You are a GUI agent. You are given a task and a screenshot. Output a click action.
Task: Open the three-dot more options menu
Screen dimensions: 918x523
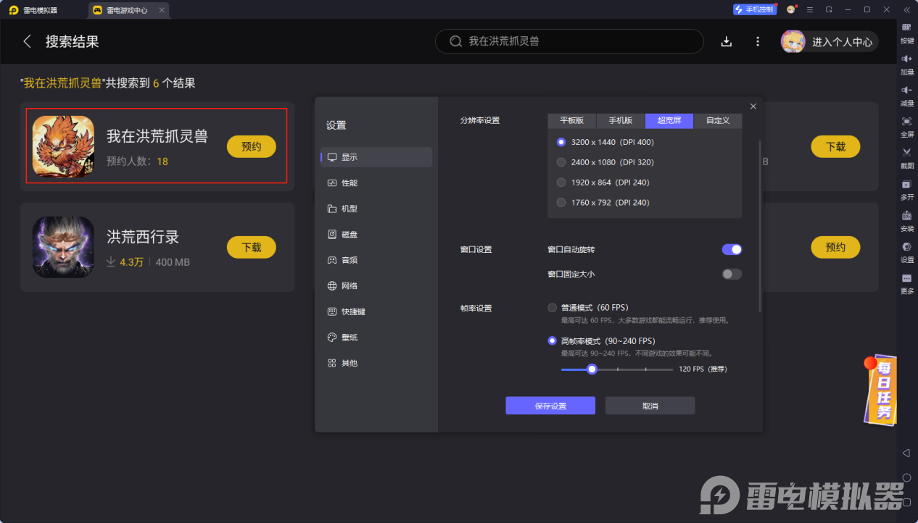point(758,41)
